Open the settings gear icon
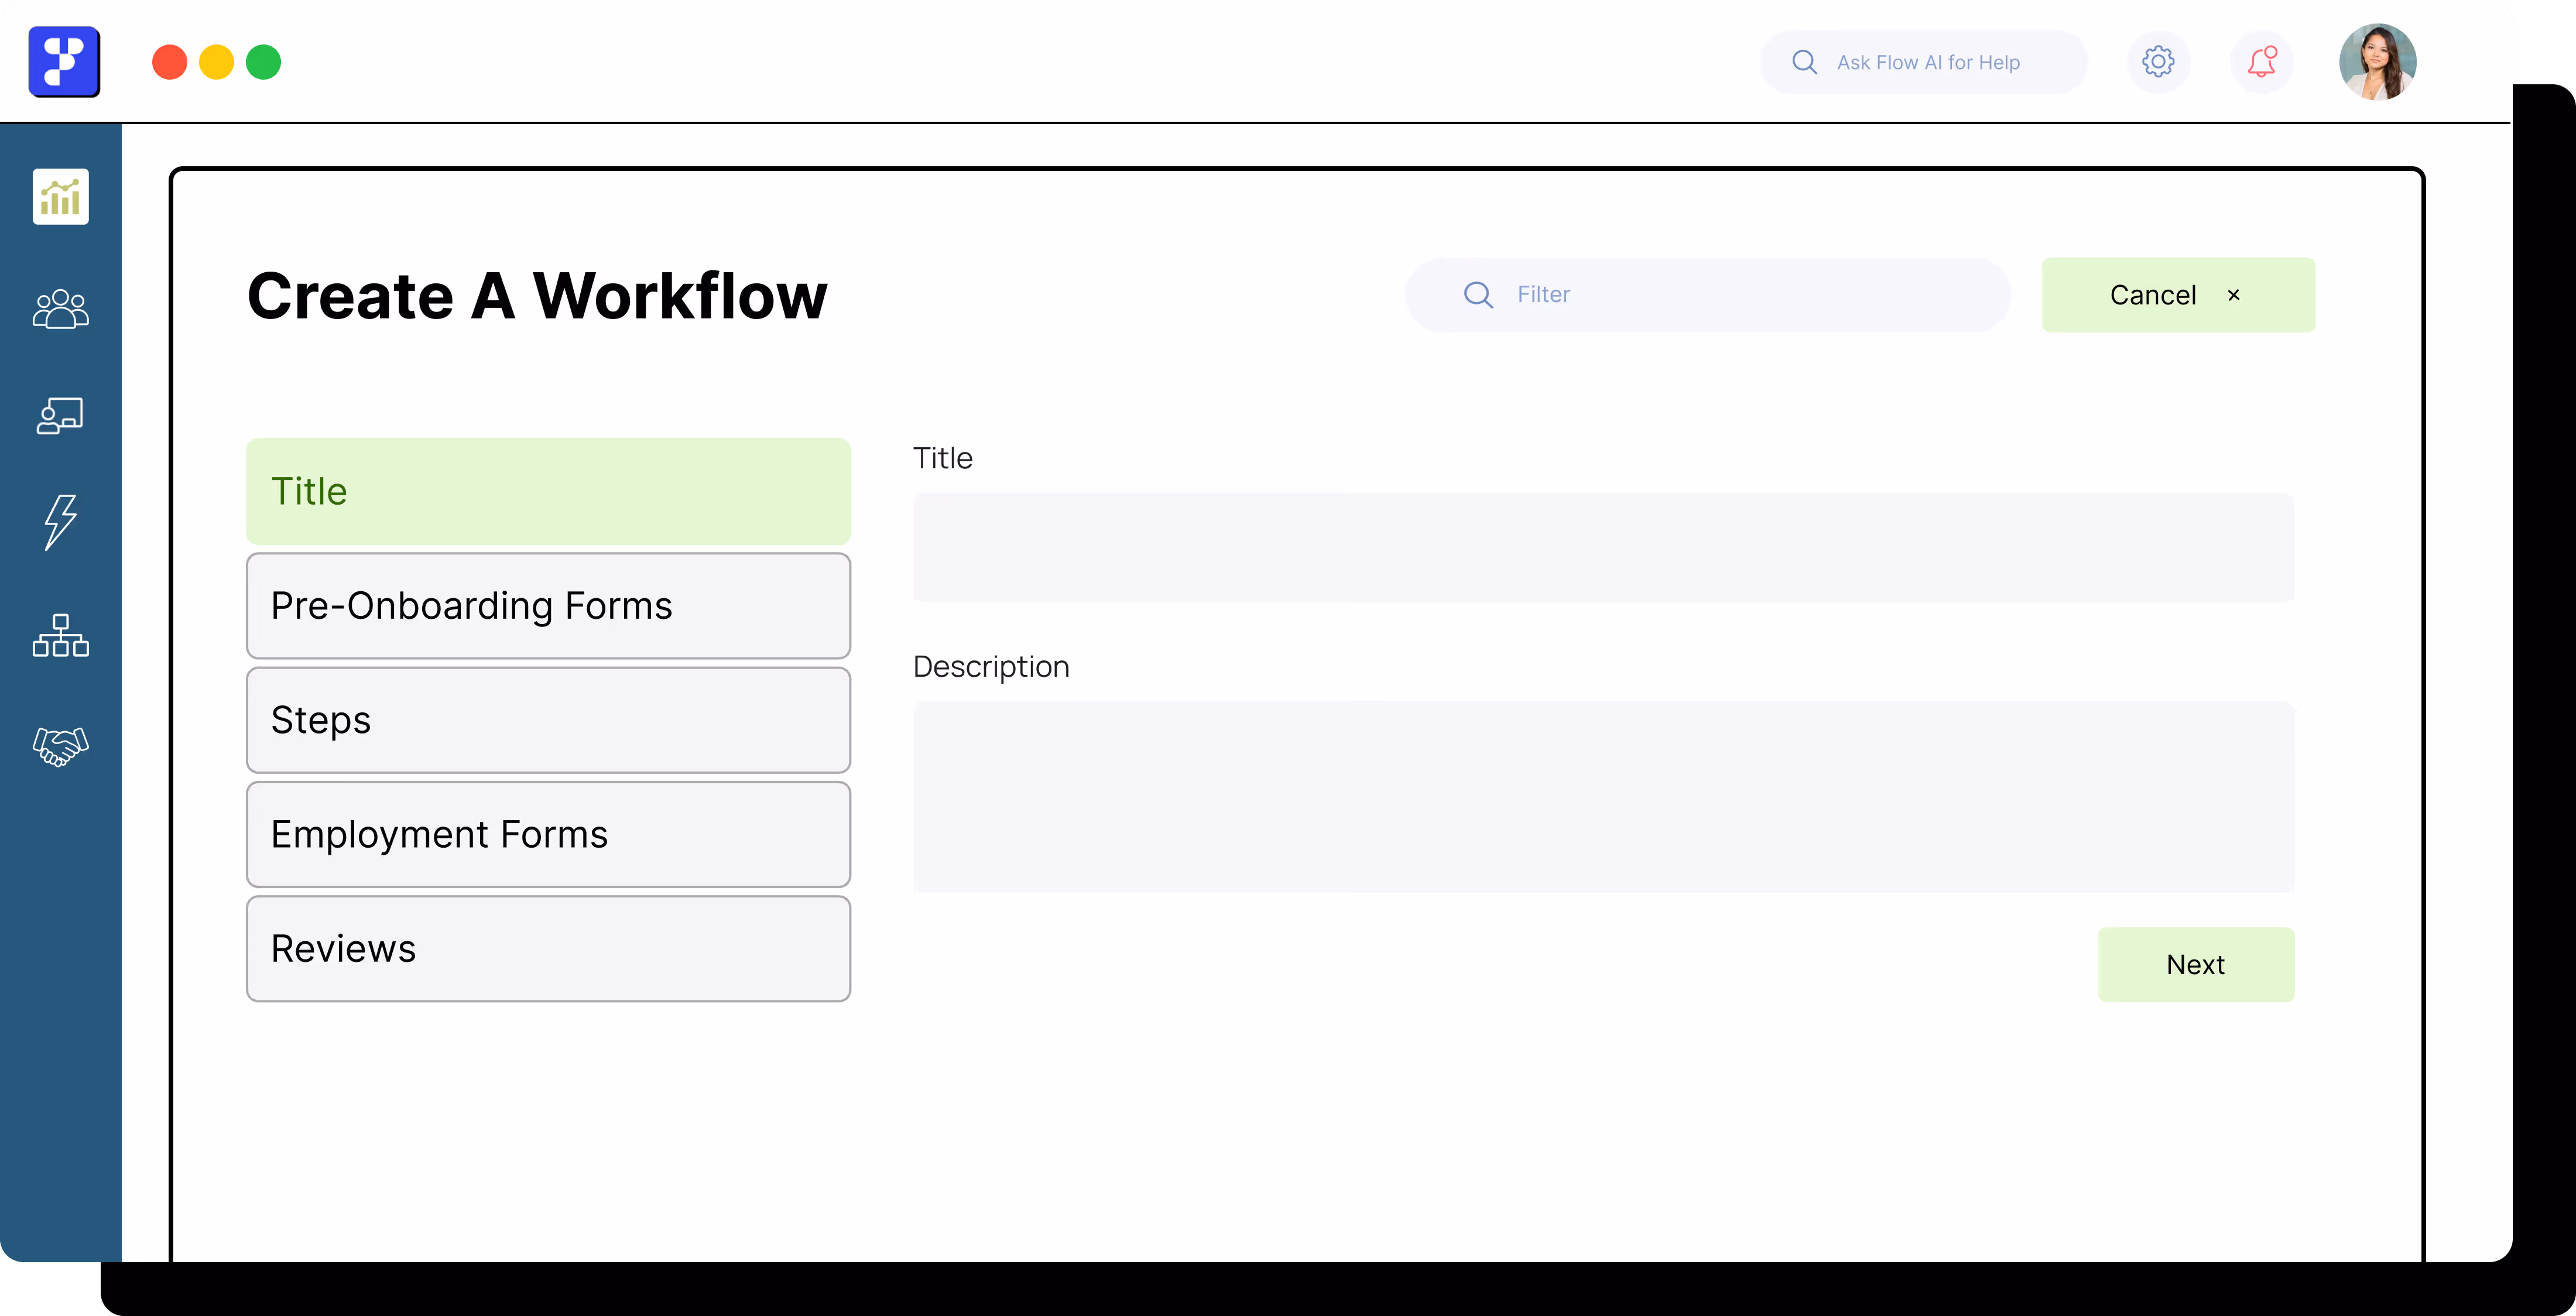This screenshot has width=2576, height=1316. pos(2159,61)
